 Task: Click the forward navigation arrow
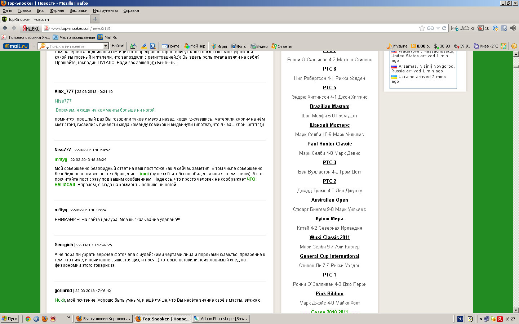14,28
